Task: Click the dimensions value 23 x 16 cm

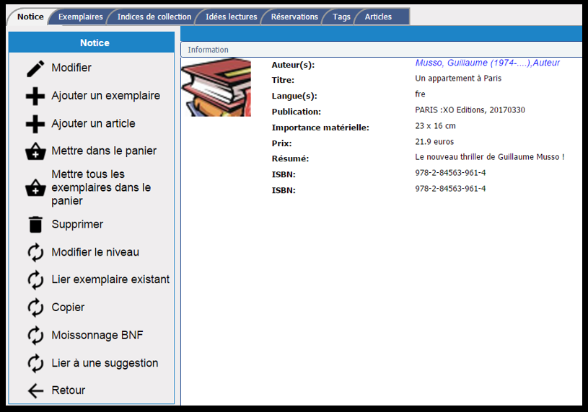Action: [x=435, y=126]
